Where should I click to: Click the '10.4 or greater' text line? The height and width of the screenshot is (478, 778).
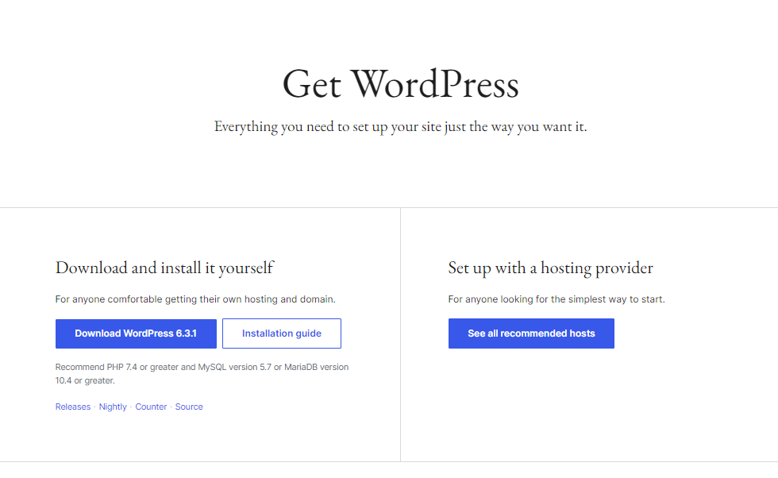(x=85, y=380)
